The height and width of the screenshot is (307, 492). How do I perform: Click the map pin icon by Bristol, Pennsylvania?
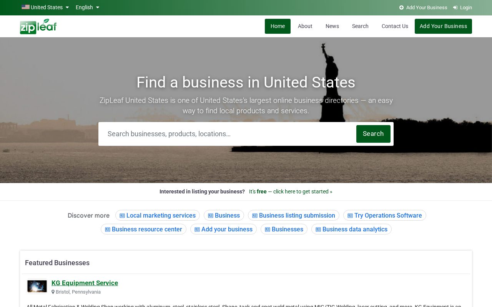53,292
